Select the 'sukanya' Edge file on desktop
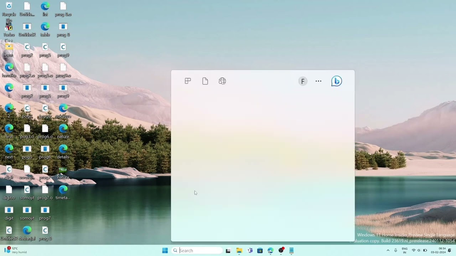This screenshot has width=456, height=256. tap(63, 111)
